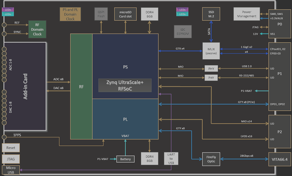
Task: Select the Zynq UltraScale+ RFSoC label box
Action: pyautogui.click(x=125, y=85)
